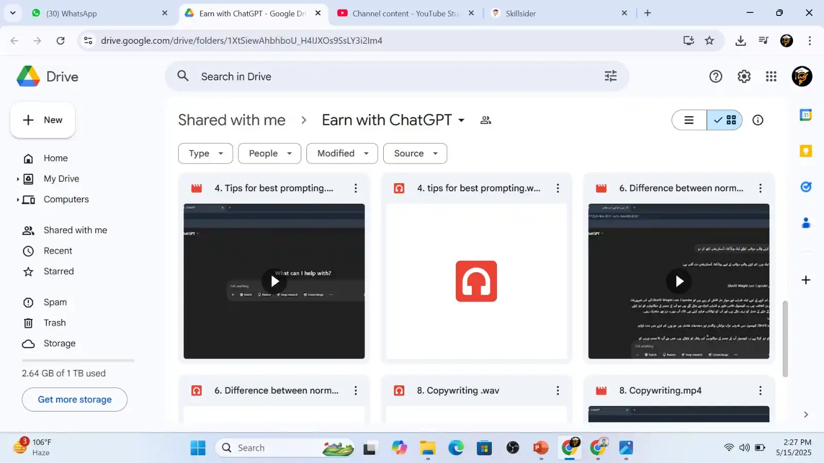The height and width of the screenshot is (463, 824).
Task: Open advanced search filter options icon
Action: point(610,76)
